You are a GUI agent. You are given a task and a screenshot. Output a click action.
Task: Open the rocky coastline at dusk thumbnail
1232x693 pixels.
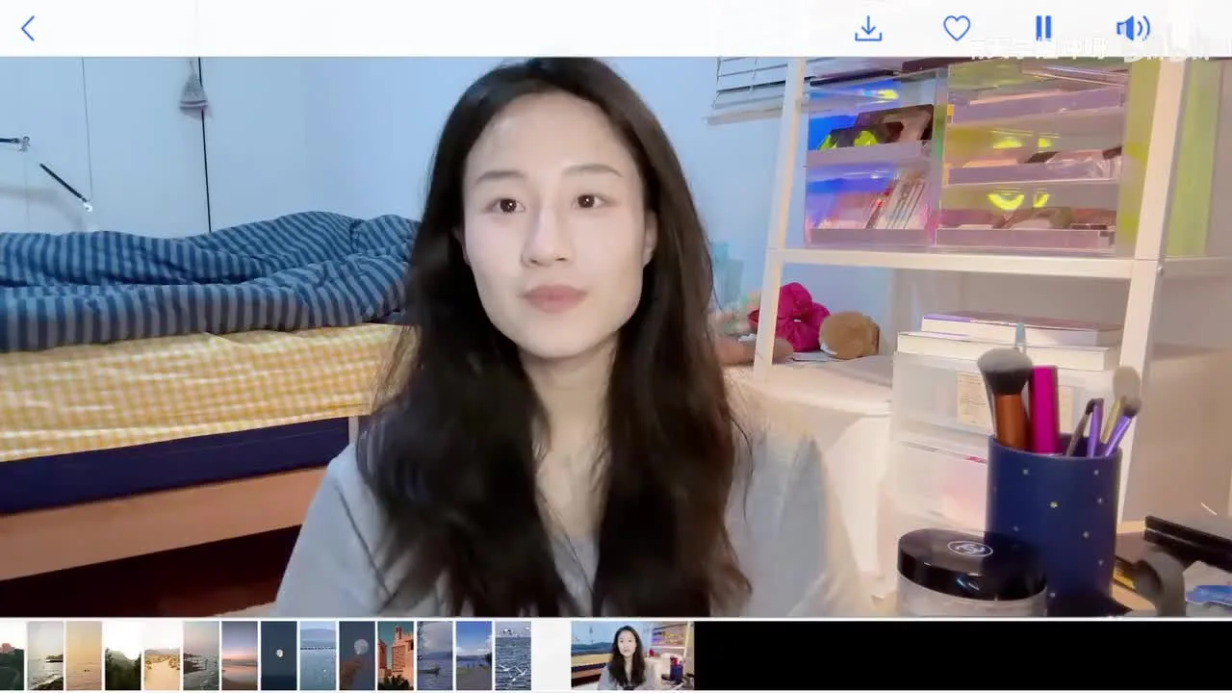(200, 655)
